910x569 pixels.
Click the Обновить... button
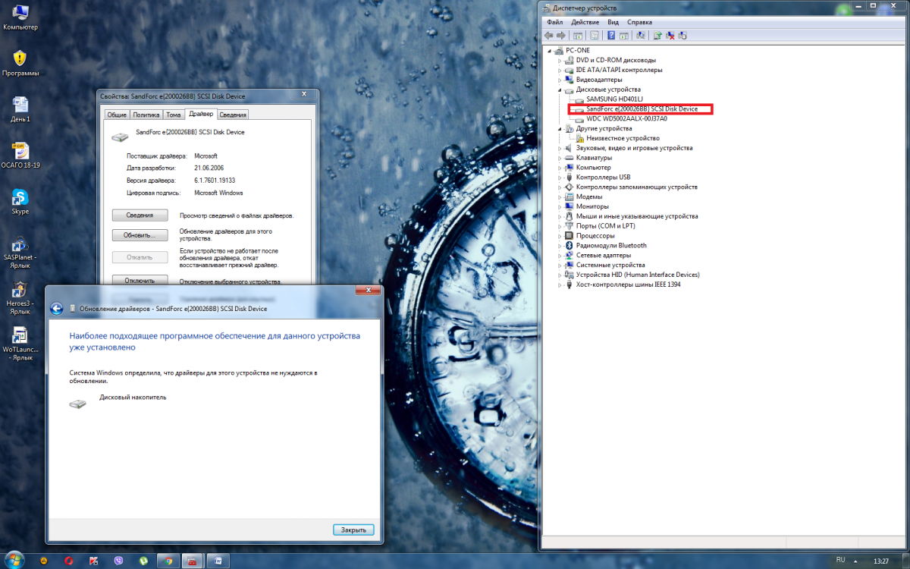tap(140, 235)
